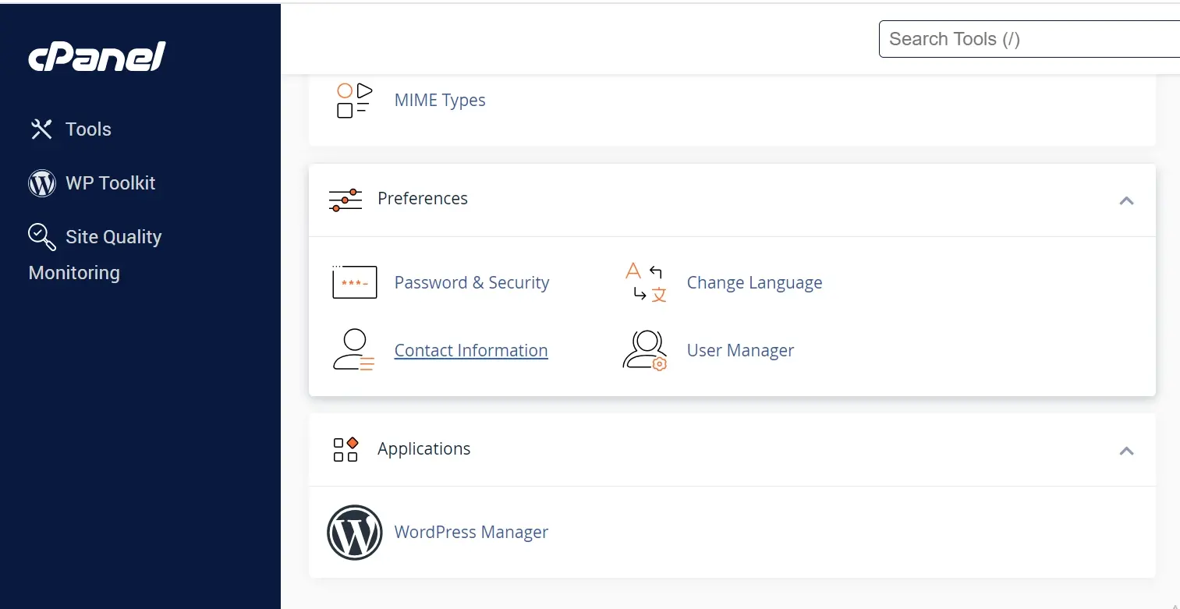Click the WordPress icon beside WP Toolkit
Image resolution: width=1180 pixels, height=609 pixels.
tap(42, 183)
